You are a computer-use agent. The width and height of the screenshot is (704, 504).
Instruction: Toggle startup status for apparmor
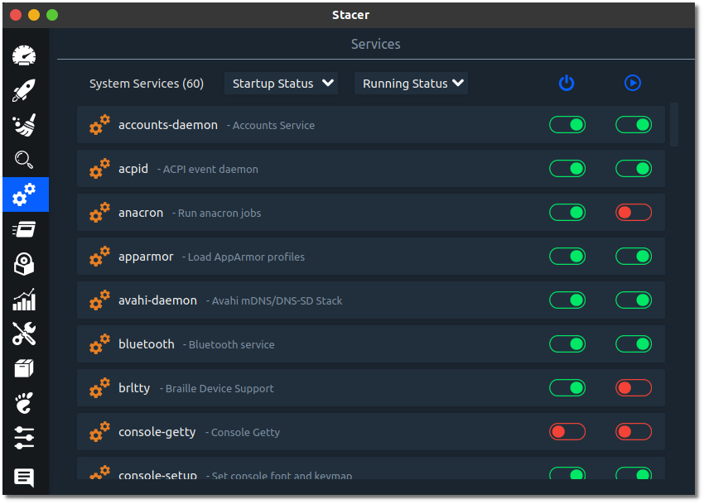coord(567,256)
